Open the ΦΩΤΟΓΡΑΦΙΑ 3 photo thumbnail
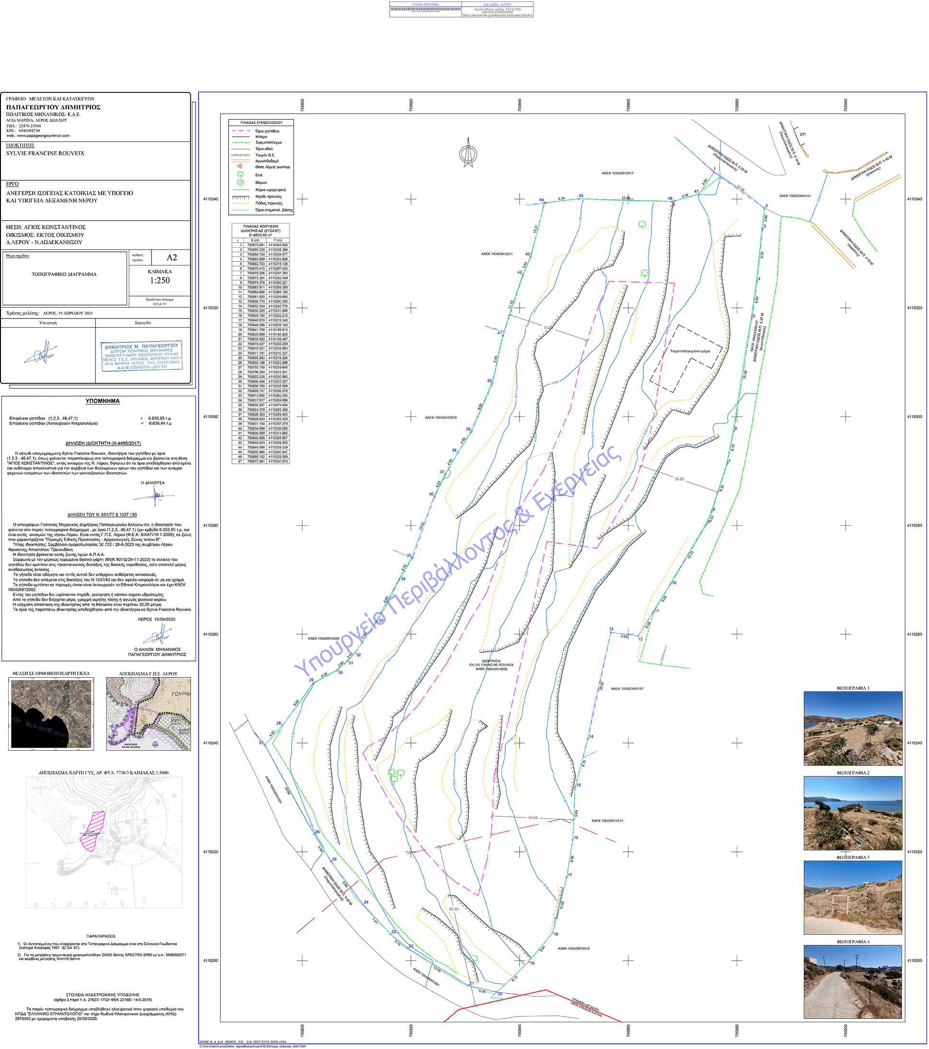The width and height of the screenshot is (929, 1049). pyautogui.click(x=853, y=897)
